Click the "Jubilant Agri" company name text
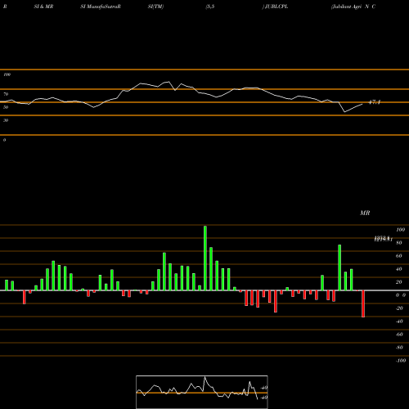The width and height of the screenshot is (409, 409). (x=346, y=7)
